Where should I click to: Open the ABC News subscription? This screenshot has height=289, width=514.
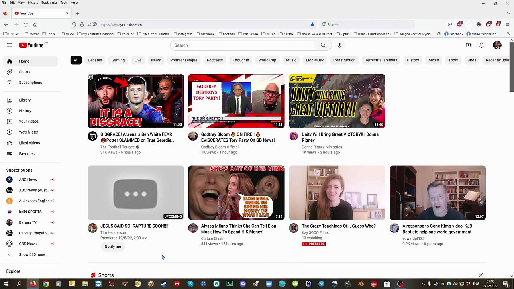click(31, 179)
